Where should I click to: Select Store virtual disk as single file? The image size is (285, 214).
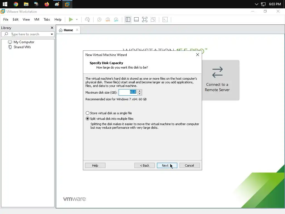(109, 113)
